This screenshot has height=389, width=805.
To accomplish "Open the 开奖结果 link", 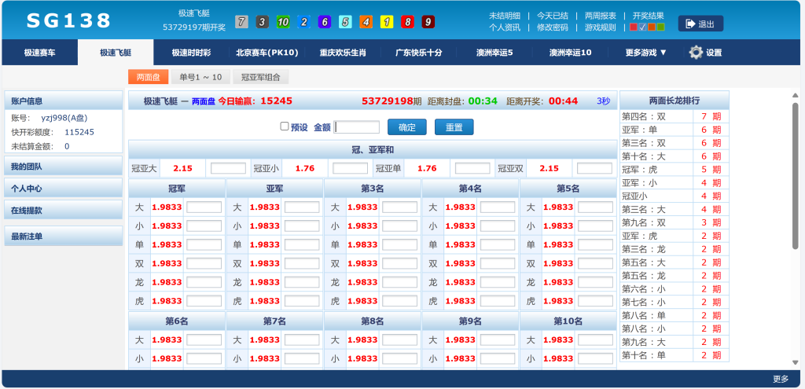I will 648,15.
